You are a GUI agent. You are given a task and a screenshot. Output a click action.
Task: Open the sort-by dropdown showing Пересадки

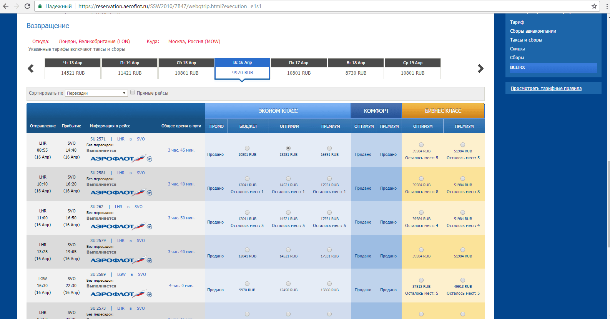tap(96, 93)
